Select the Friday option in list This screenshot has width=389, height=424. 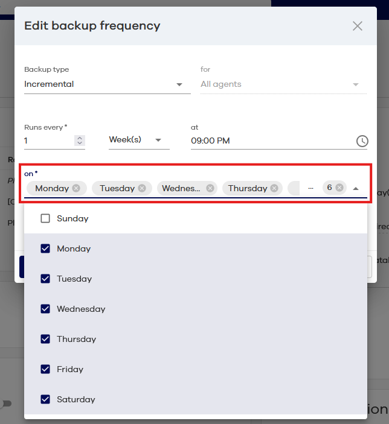(x=70, y=369)
